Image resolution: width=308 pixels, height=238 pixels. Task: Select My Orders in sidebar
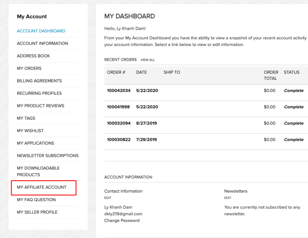29,68
